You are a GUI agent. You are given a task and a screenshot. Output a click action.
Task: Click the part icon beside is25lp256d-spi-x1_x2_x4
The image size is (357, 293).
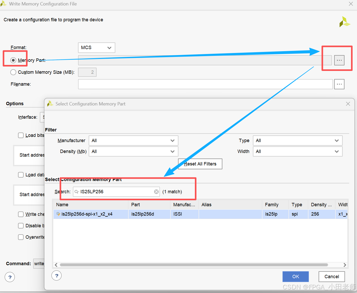58,214
